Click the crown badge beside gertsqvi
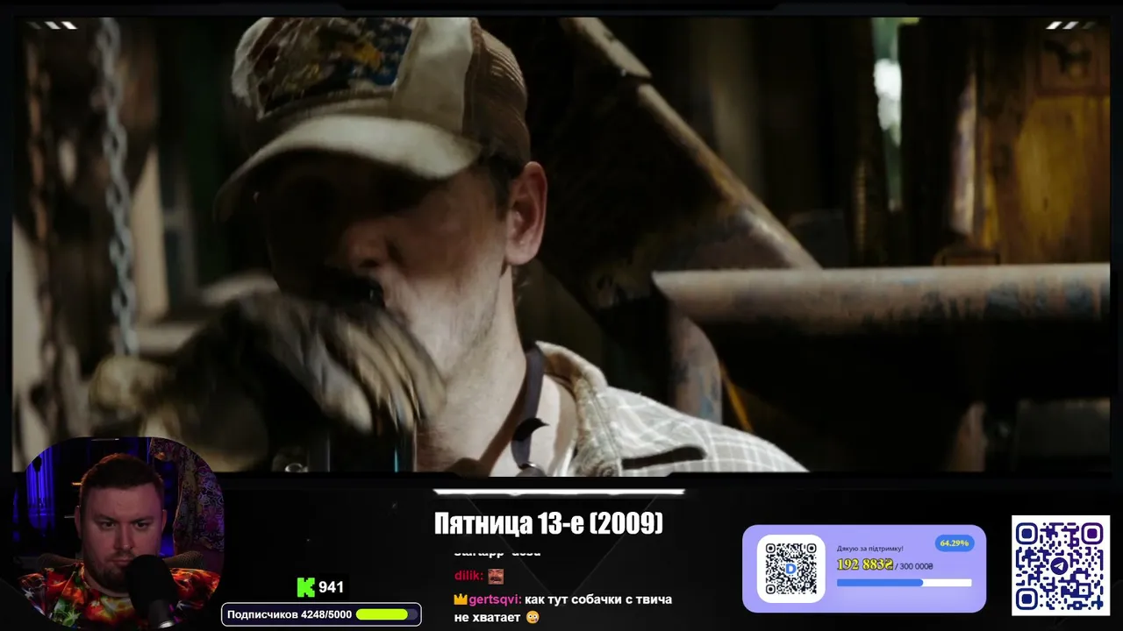The height and width of the screenshot is (631, 1123). [x=460, y=600]
